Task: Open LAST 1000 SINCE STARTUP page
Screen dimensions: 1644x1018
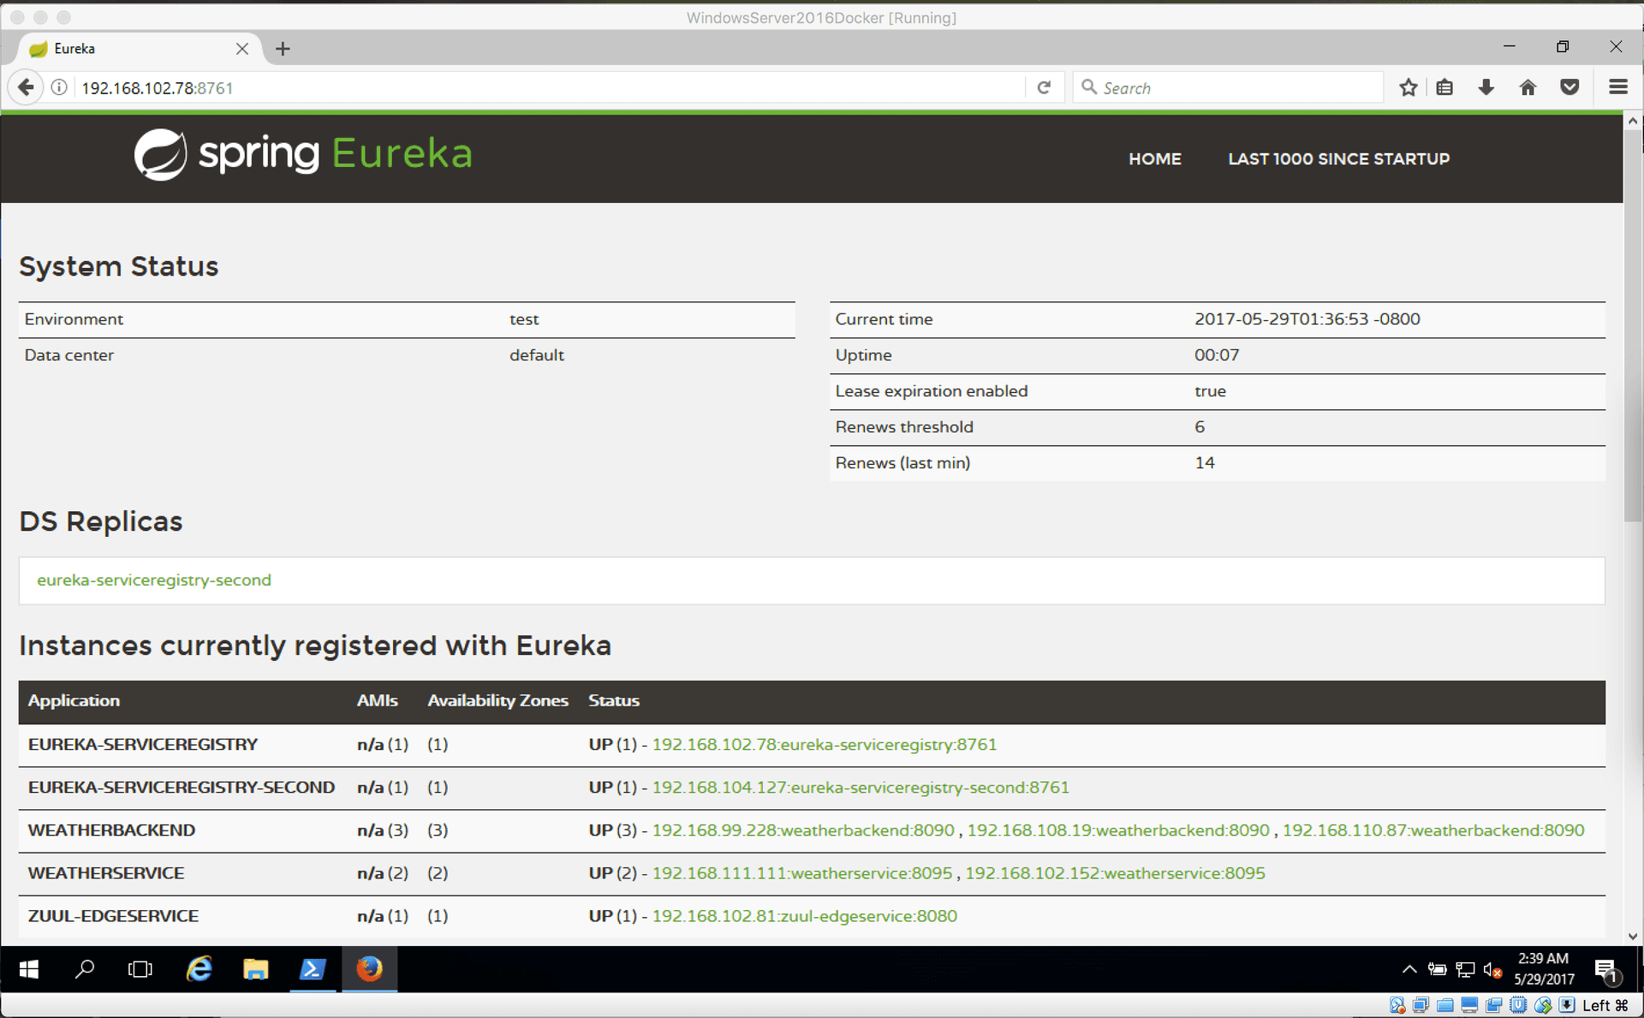Action: (1338, 158)
